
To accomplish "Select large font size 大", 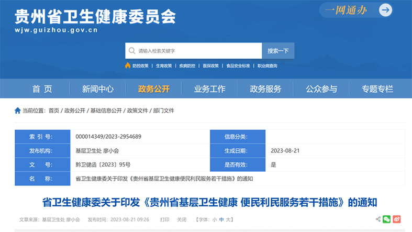I will click(x=229, y=220).
